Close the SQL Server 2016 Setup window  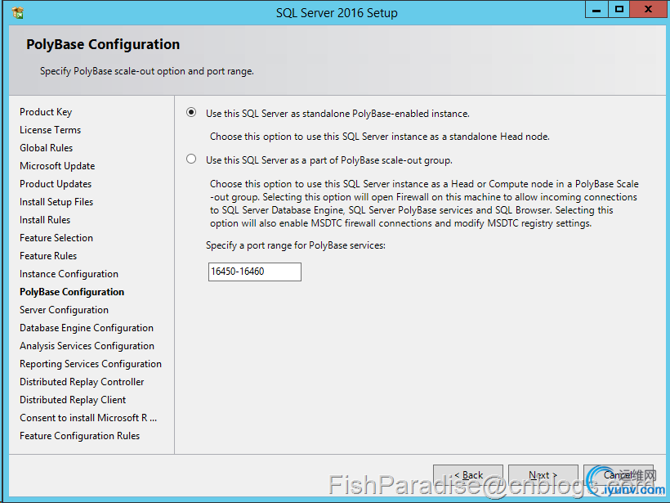tap(648, 10)
